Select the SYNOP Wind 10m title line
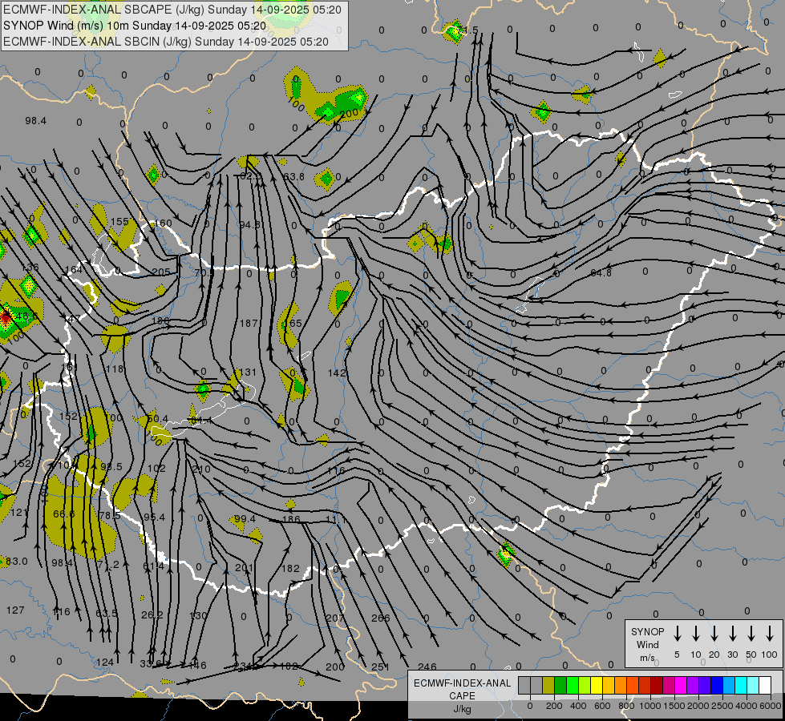 tap(135, 26)
